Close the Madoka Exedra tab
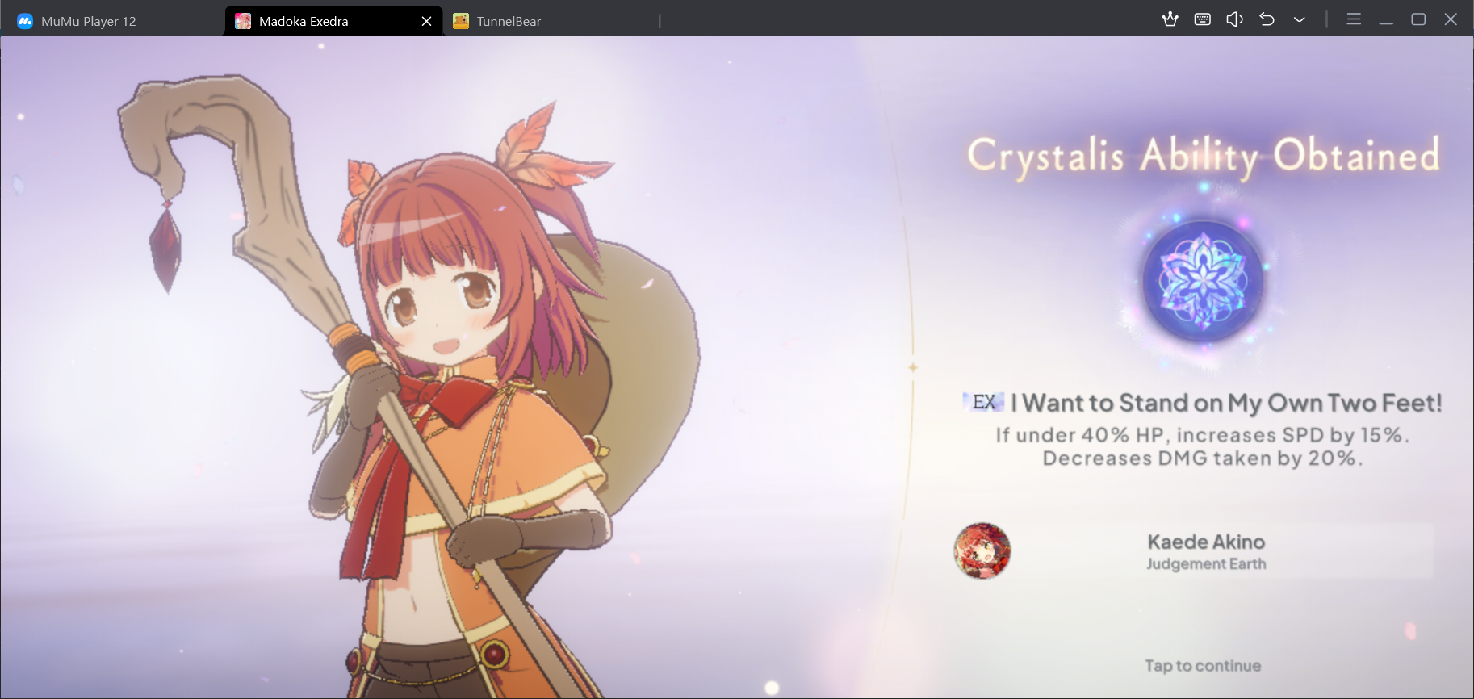The width and height of the screenshot is (1474, 699). (x=427, y=21)
